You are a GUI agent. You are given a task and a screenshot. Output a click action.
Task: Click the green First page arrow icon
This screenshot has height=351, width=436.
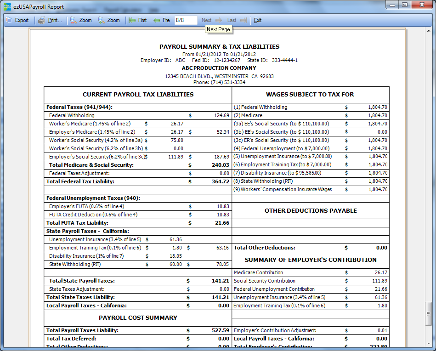pyautogui.click(x=132, y=20)
